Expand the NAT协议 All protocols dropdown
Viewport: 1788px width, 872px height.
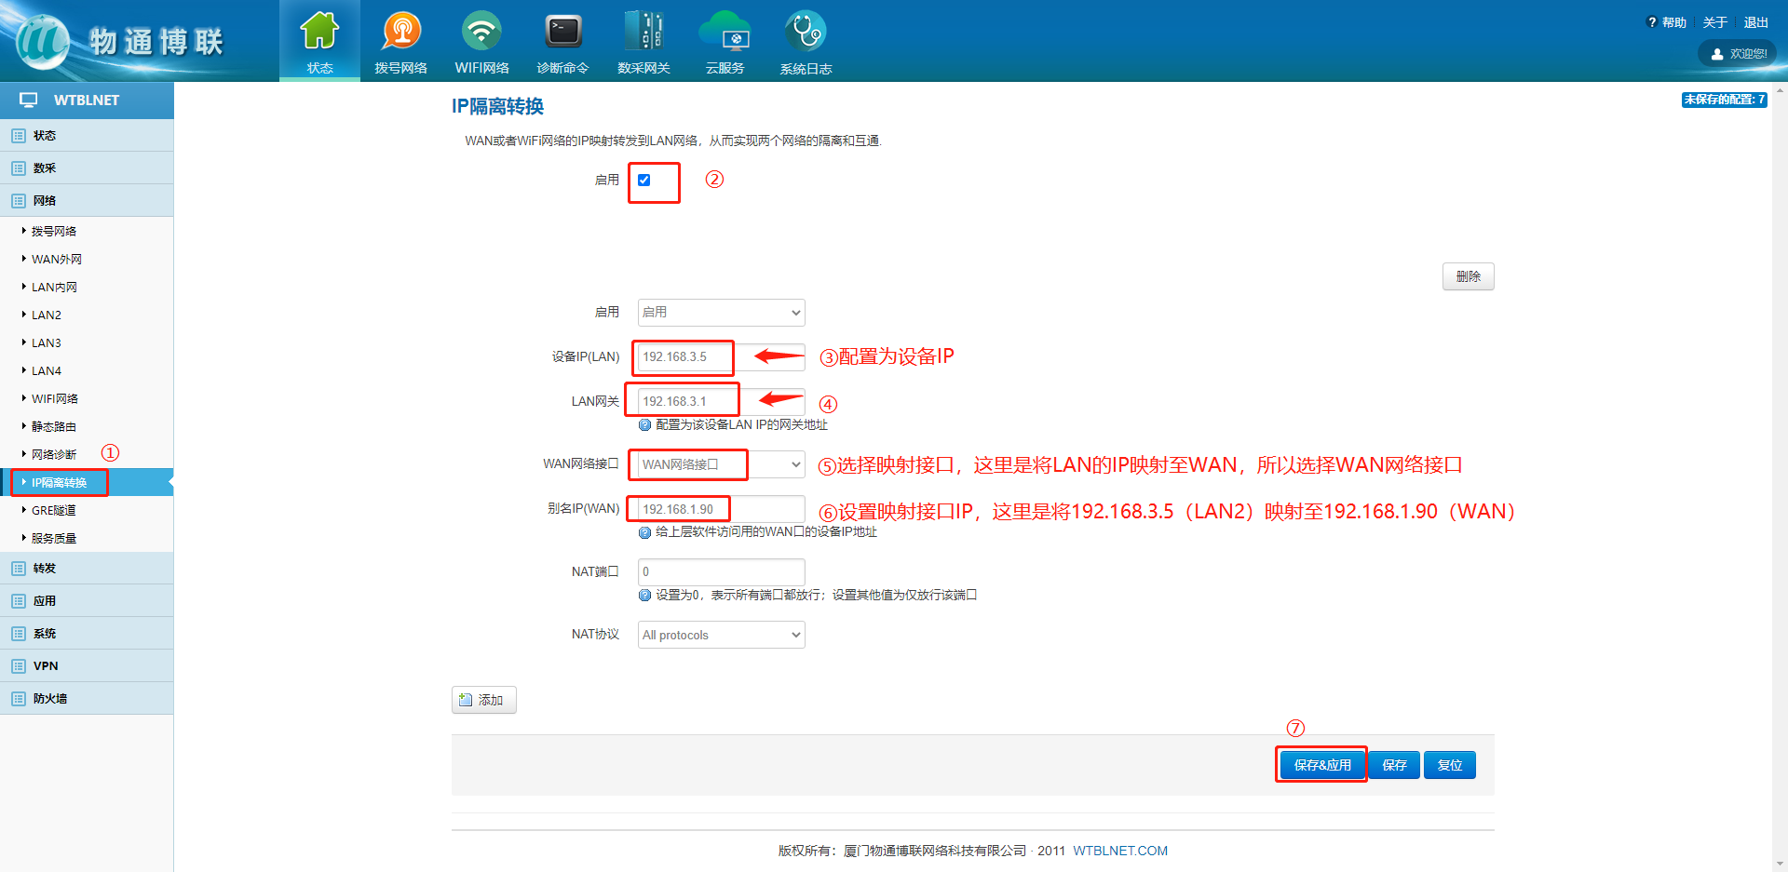(721, 635)
